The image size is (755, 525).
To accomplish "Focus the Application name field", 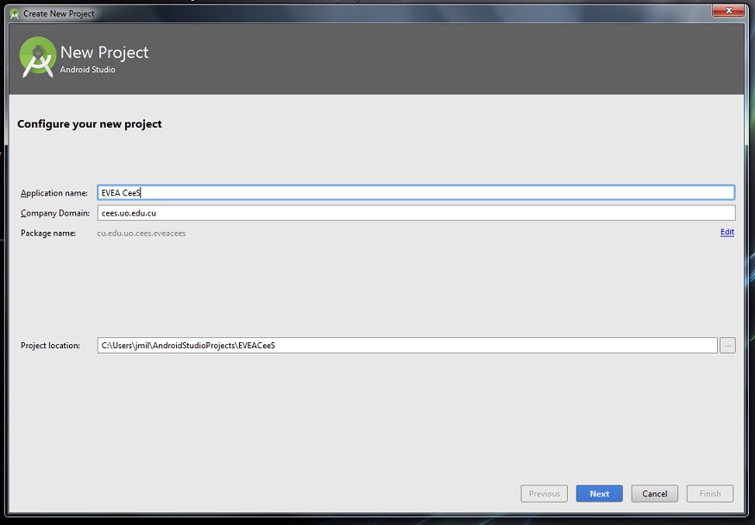I will (x=416, y=192).
